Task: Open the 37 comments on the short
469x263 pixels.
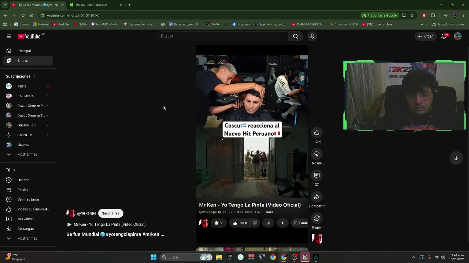Action: [317, 176]
